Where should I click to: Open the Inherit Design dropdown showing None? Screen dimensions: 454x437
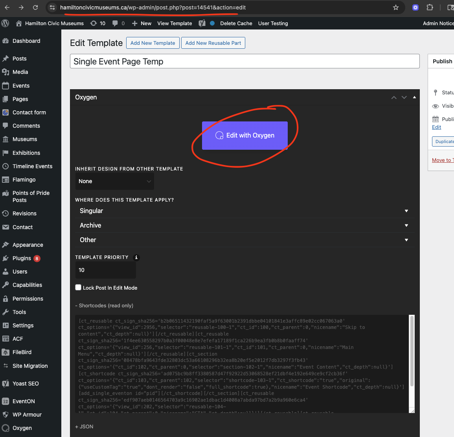[x=114, y=181]
